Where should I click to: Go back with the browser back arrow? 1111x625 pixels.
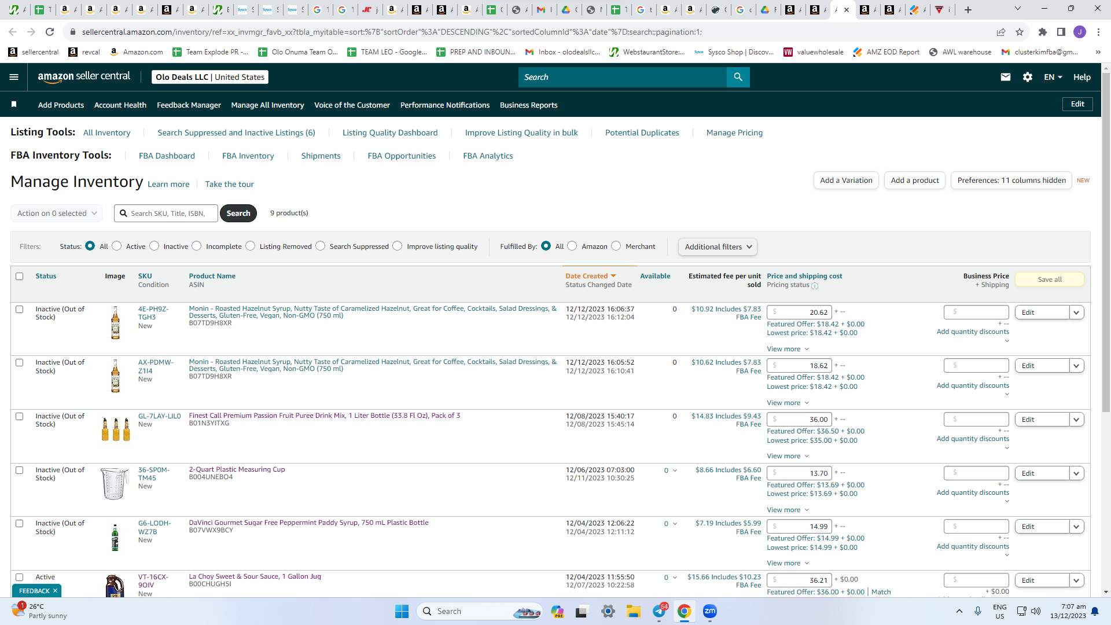click(13, 32)
